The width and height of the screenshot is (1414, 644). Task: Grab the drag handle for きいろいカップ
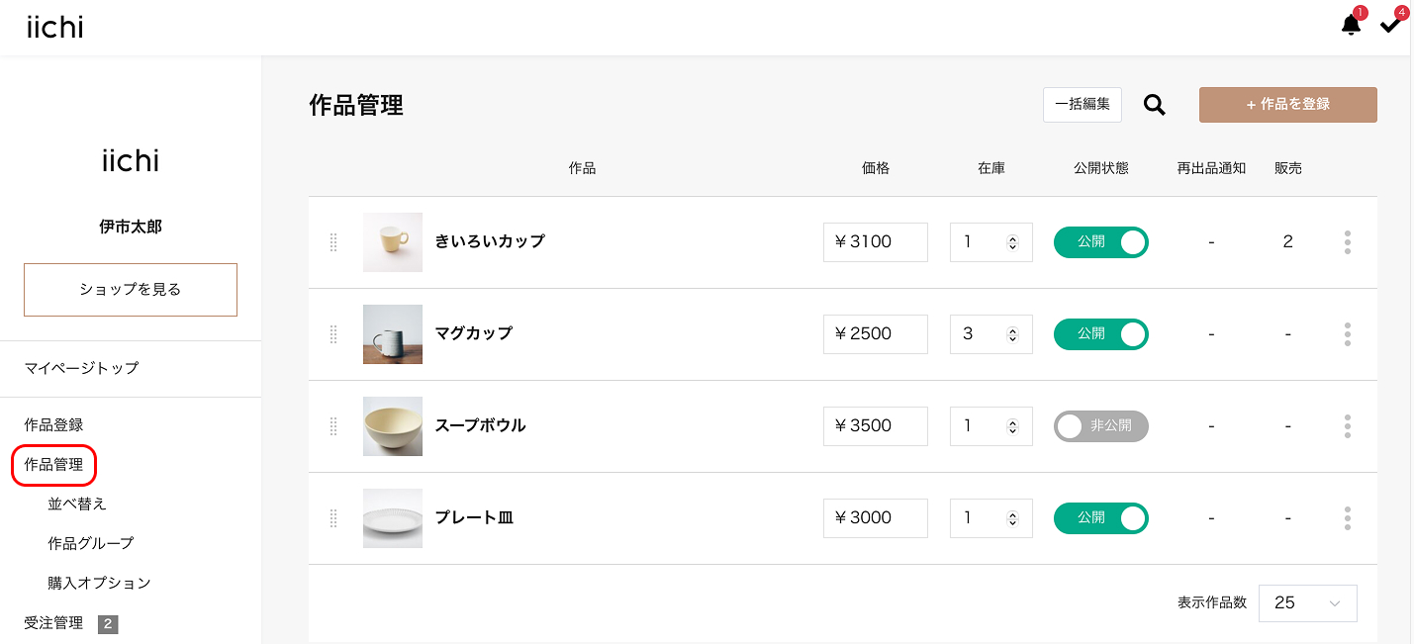coord(333,242)
